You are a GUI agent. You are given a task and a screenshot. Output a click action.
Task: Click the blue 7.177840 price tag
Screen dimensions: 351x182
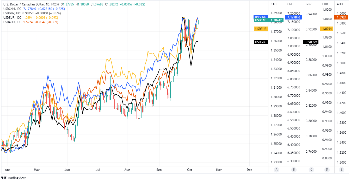294,17
